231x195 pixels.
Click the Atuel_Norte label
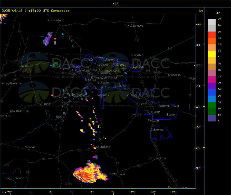122,86
